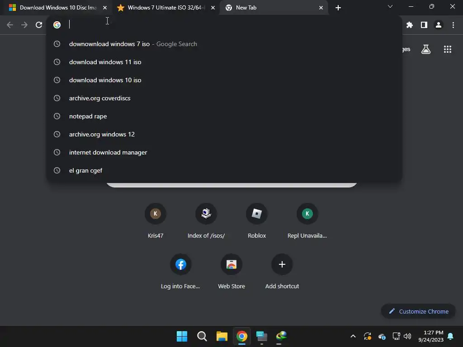463x347 pixels.
Task: Open the Windows Start menu
Action: (182, 336)
